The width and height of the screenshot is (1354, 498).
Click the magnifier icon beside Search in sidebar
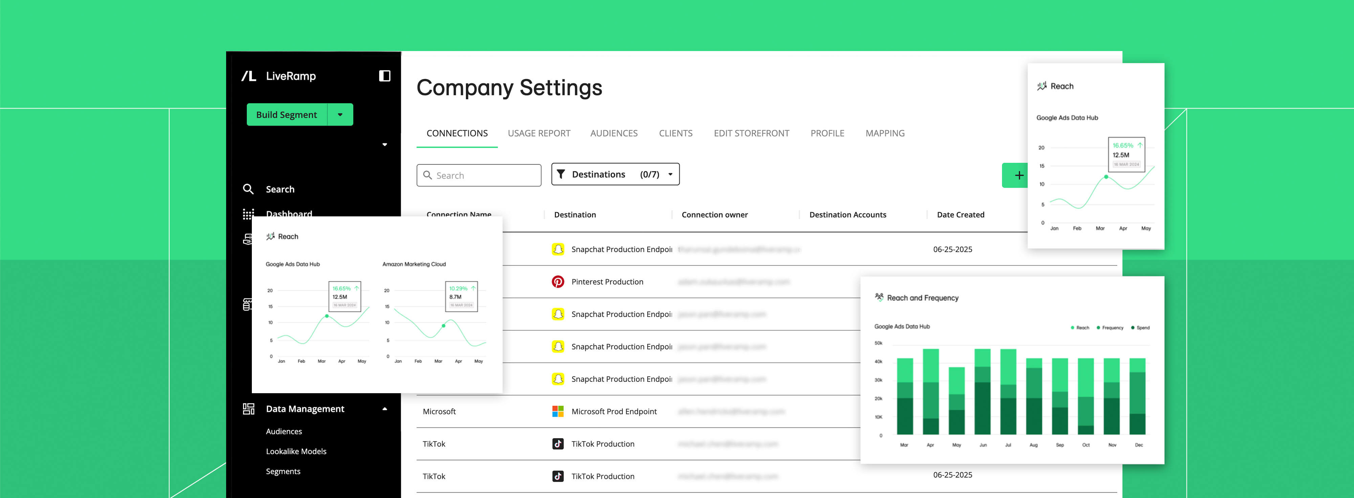point(248,189)
